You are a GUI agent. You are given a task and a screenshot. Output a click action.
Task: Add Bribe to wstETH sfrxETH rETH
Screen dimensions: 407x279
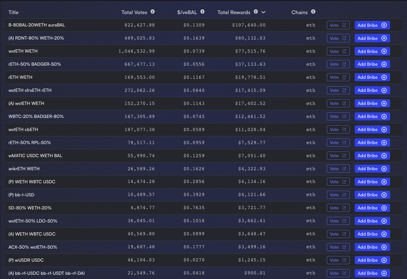[x=372, y=90]
